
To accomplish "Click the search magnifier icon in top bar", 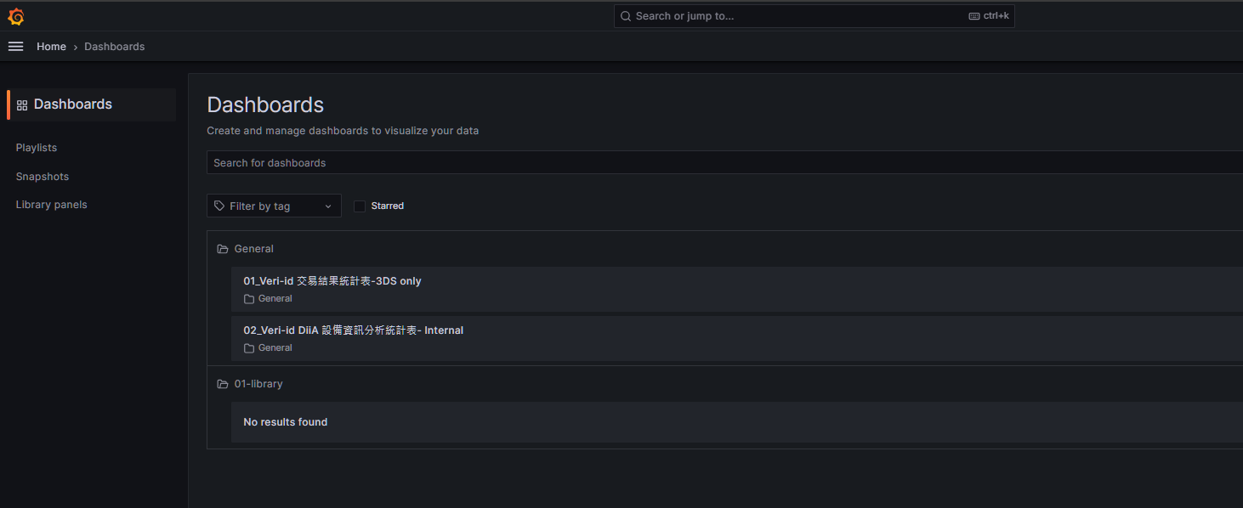I will [x=626, y=16].
